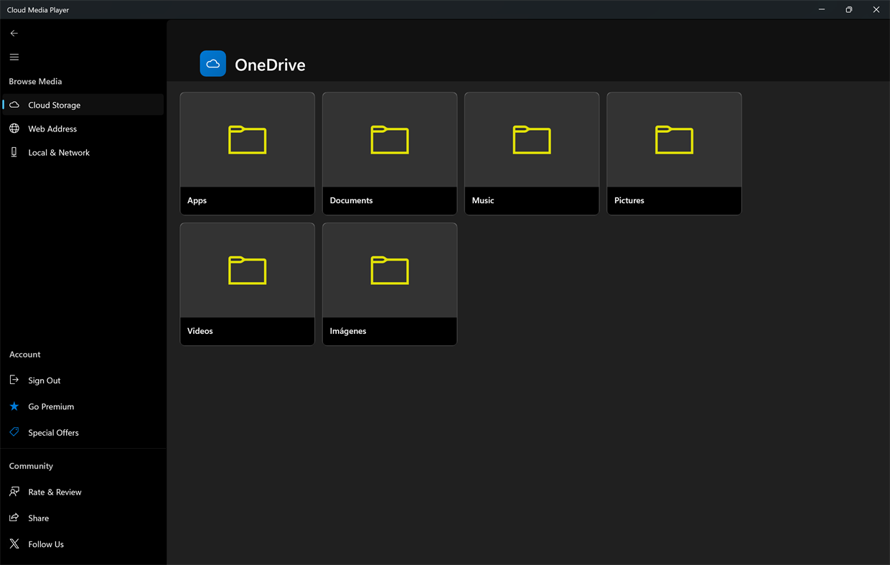Click the Share icon in the sidebar
This screenshot has height=565, width=890.
[14, 518]
